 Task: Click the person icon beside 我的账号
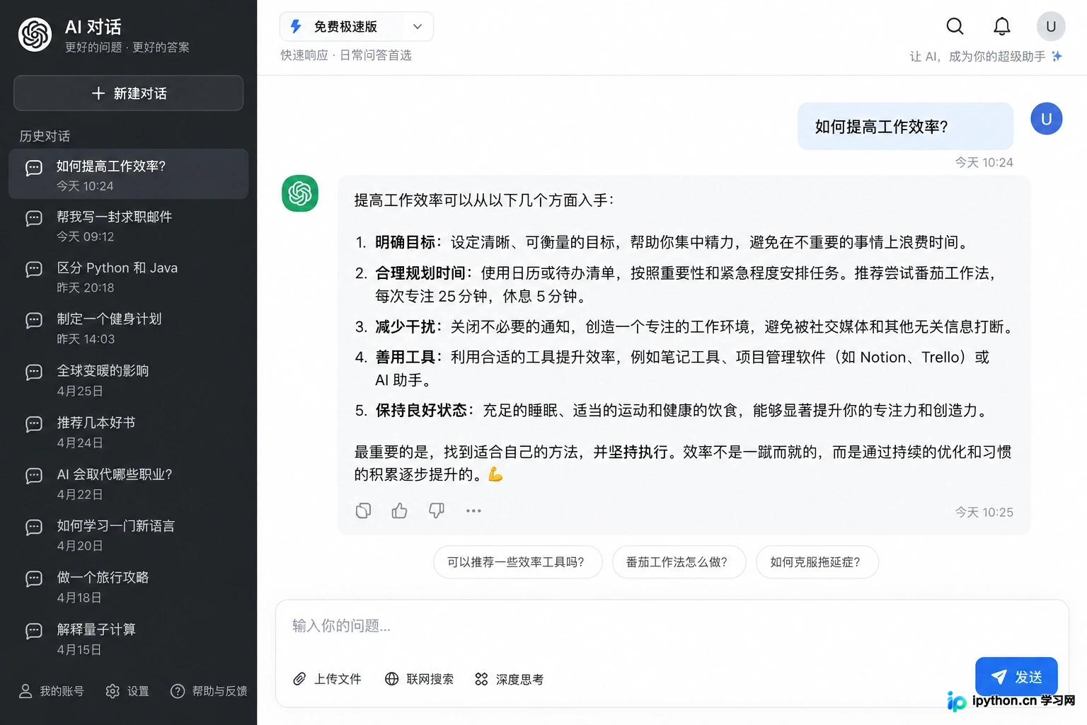(25, 691)
